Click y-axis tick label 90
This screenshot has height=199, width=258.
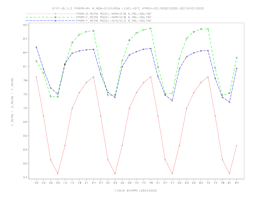tap(25, 25)
